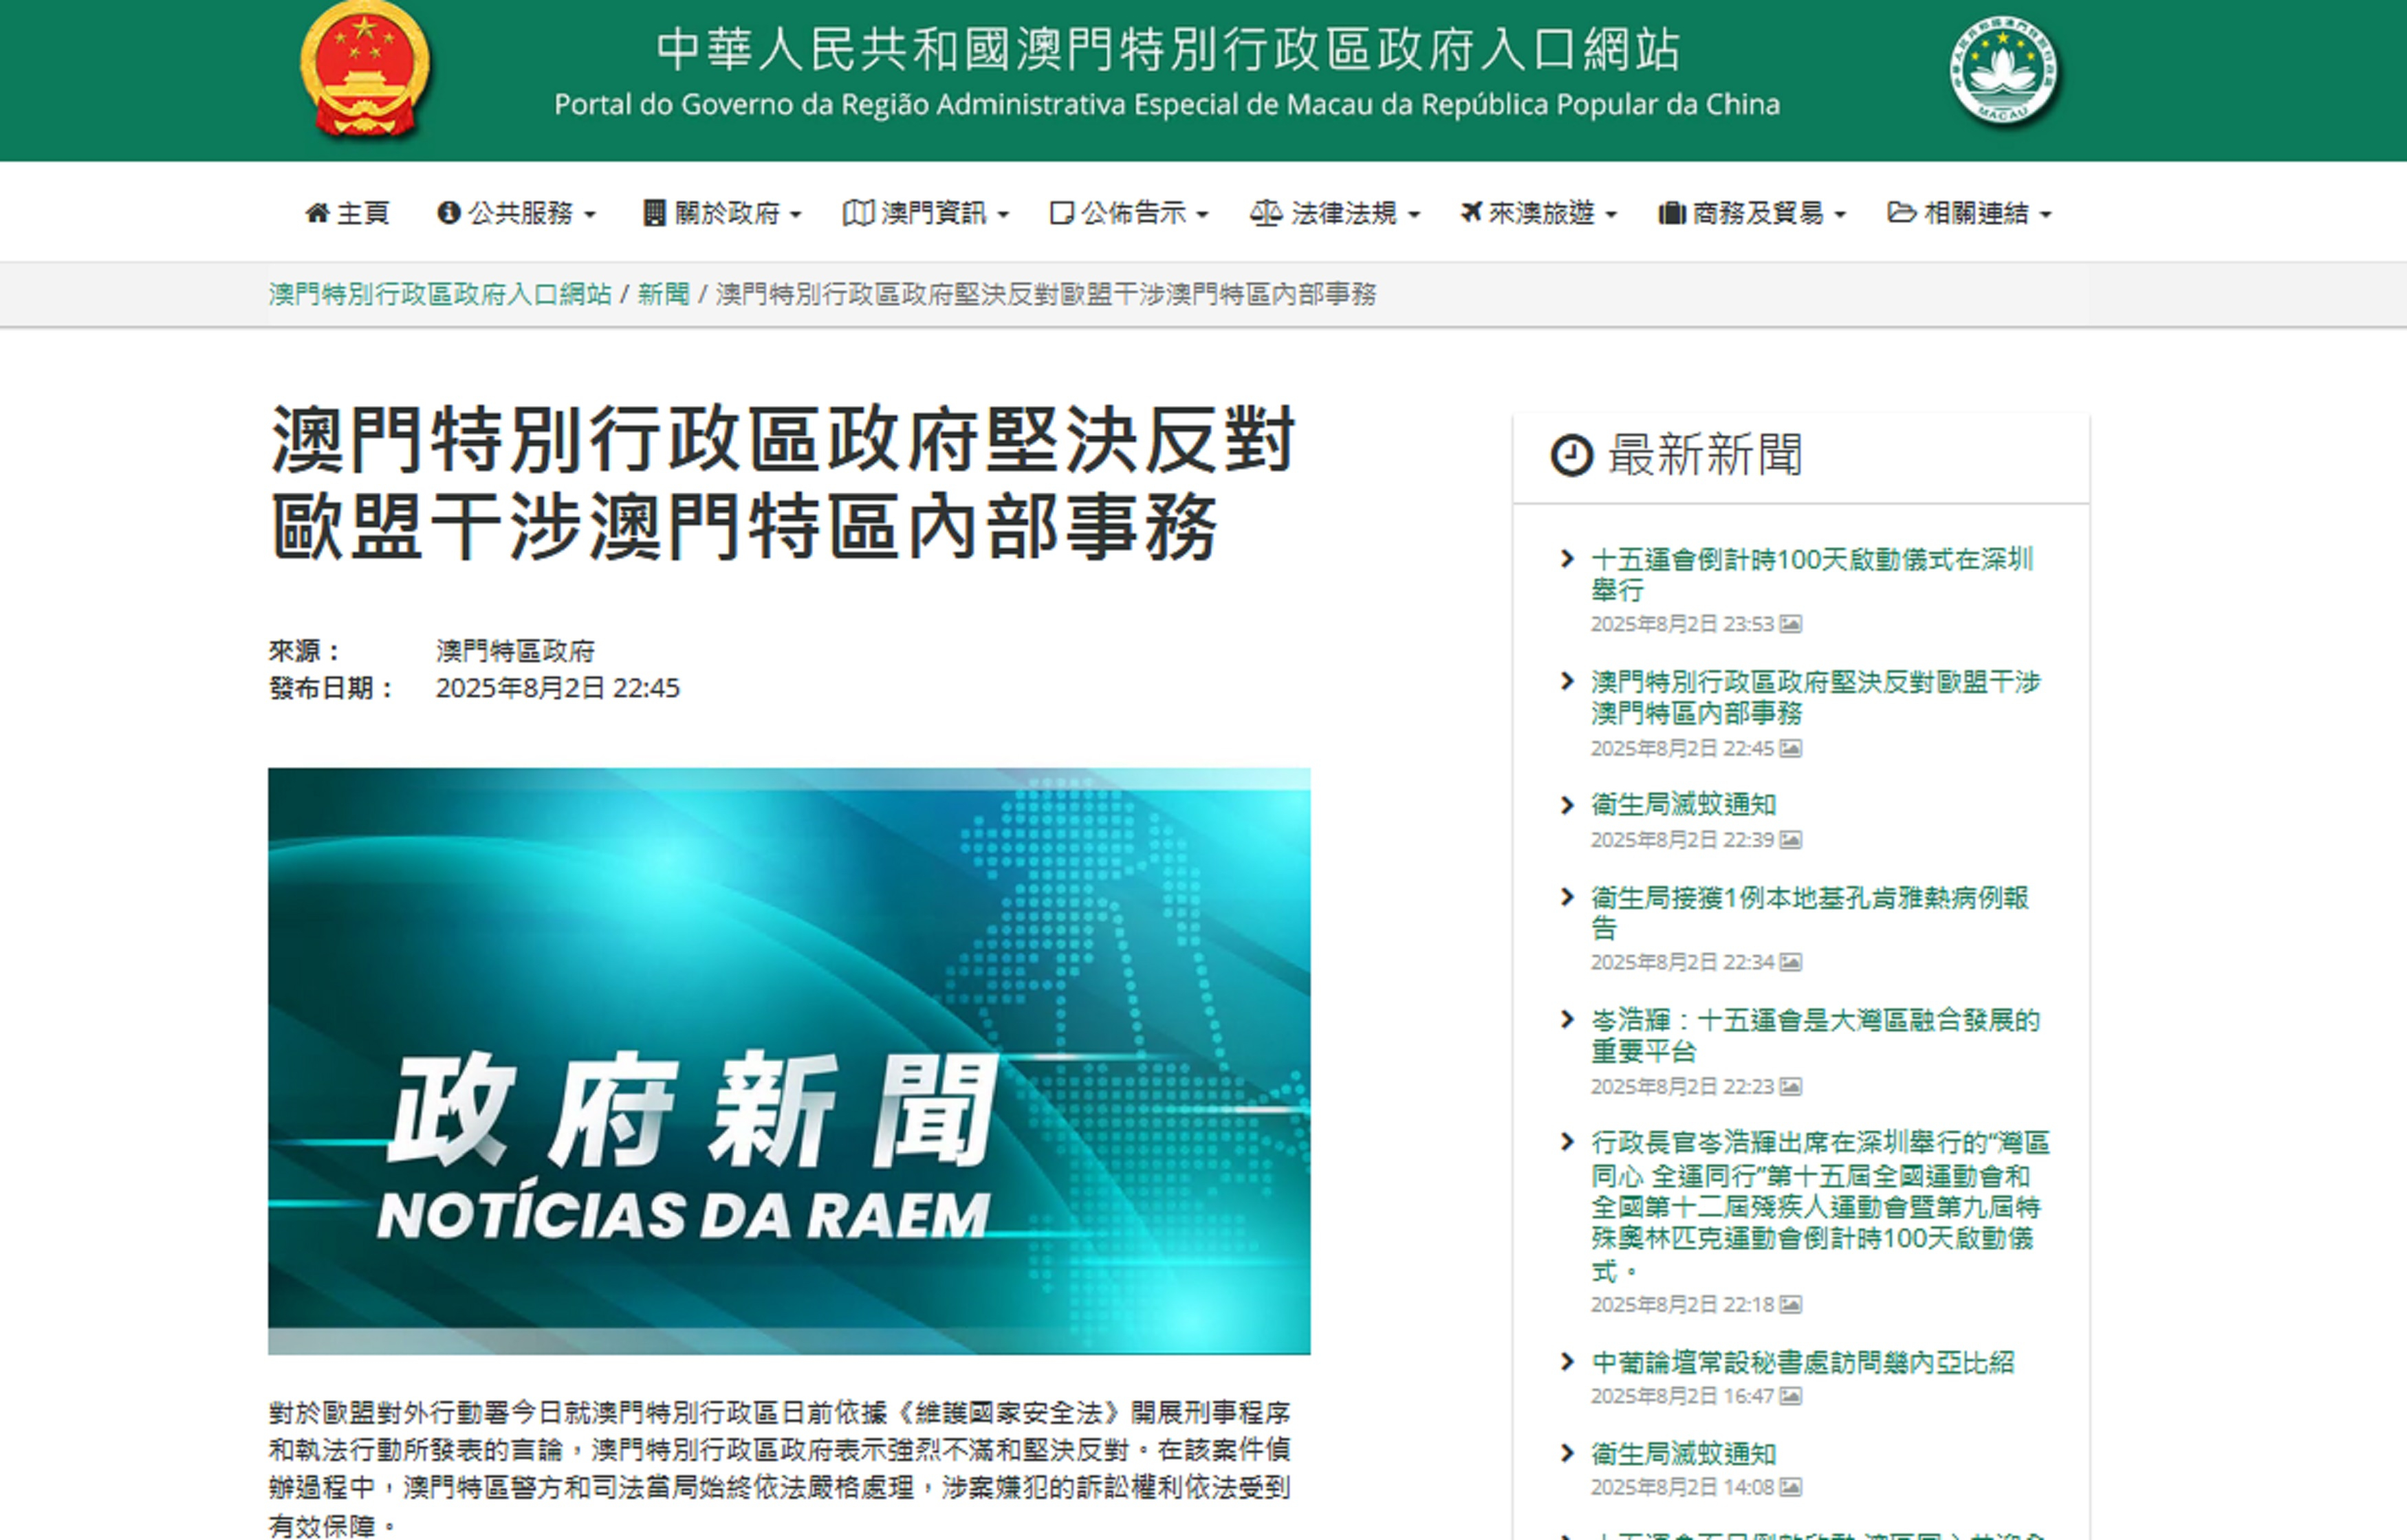
Task: Click breadcrumb link 澳門特別行政區政府入口網站
Action: [440, 294]
